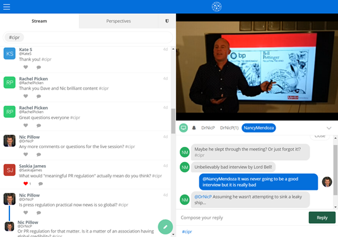
Task: Unlike Saskia James's post with red heart
Action: click(26, 183)
